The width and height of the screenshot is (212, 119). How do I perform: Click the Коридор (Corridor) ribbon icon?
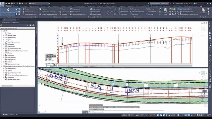point(60,14)
